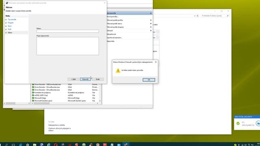Click the Control Panel refresh icon
The width and height of the screenshot is (260, 146).
point(197,16)
